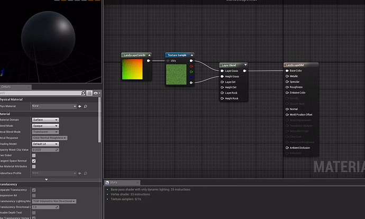Click the Roughness input pin
Image resolution: width=365 pixels, height=219 pixels.
click(x=287, y=87)
